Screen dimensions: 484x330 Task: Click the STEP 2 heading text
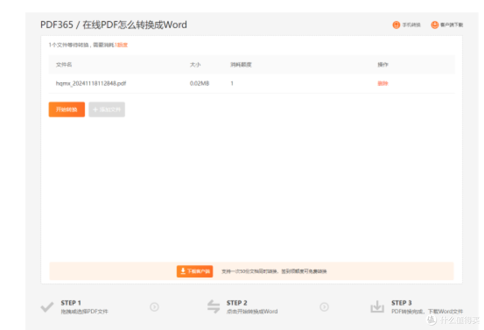pyautogui.click(x=237, y=303)
